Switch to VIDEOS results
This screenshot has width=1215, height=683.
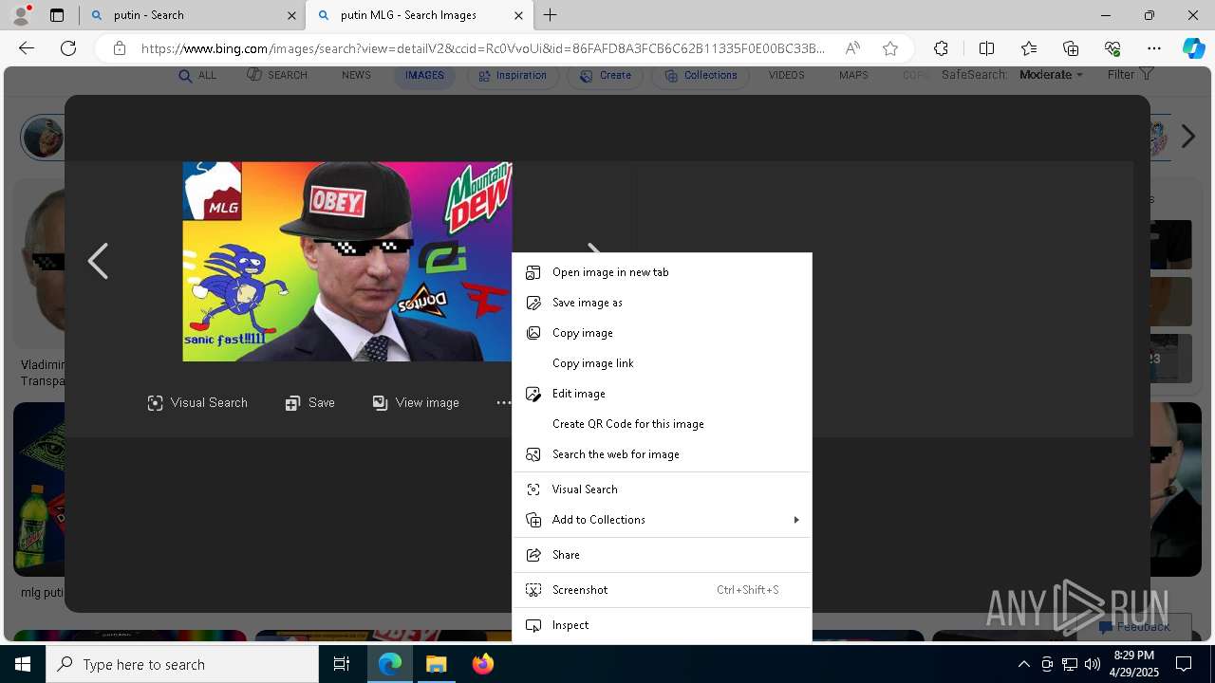786,75
